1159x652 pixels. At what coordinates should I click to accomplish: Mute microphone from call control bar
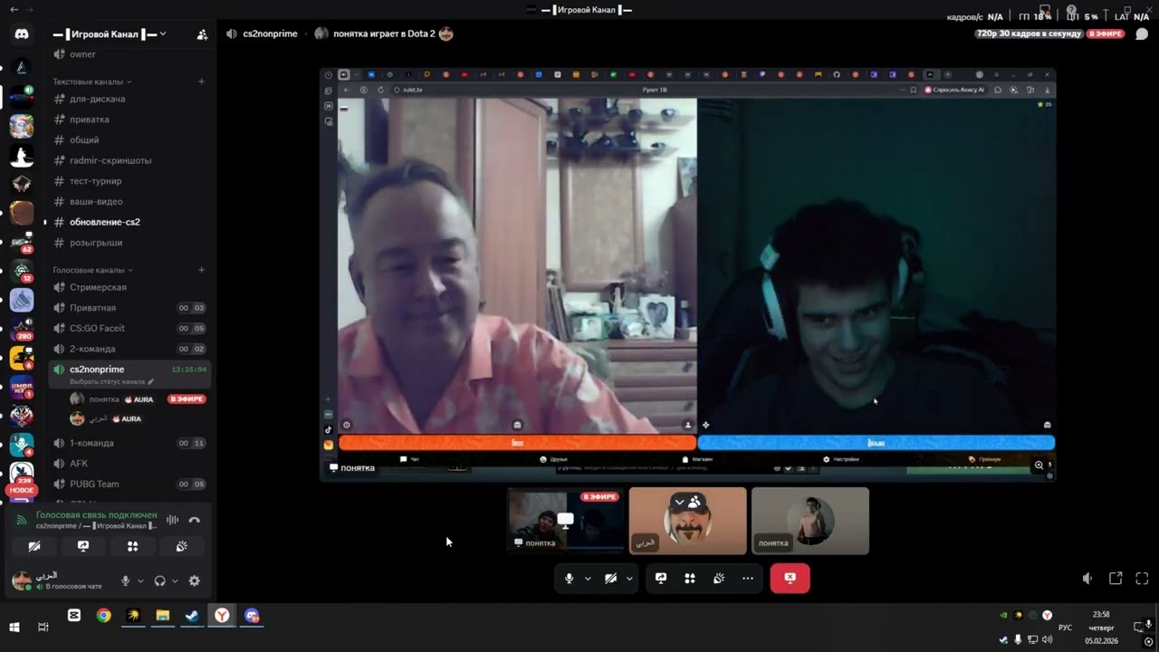pos(569,579)
